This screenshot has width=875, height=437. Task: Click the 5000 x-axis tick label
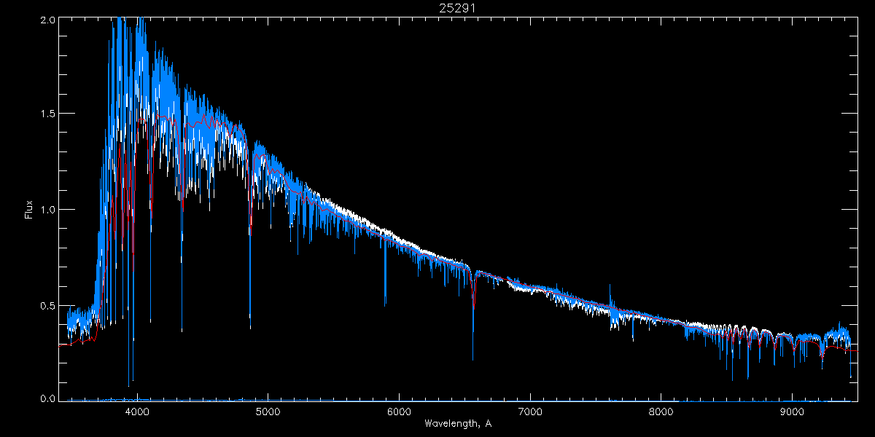click(268, 410)
